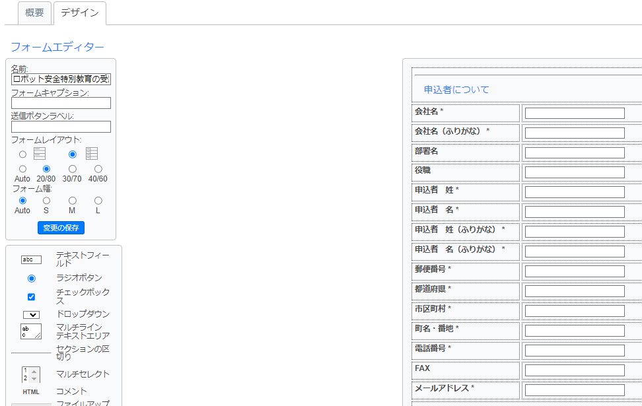Click the ドロップダウン label text
The height and width of the screenshot is (406, 642).
coord(83,314)
